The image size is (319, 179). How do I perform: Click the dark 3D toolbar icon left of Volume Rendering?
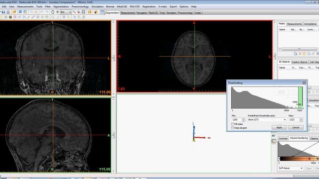pyautogui.click(x=274, y=136)
